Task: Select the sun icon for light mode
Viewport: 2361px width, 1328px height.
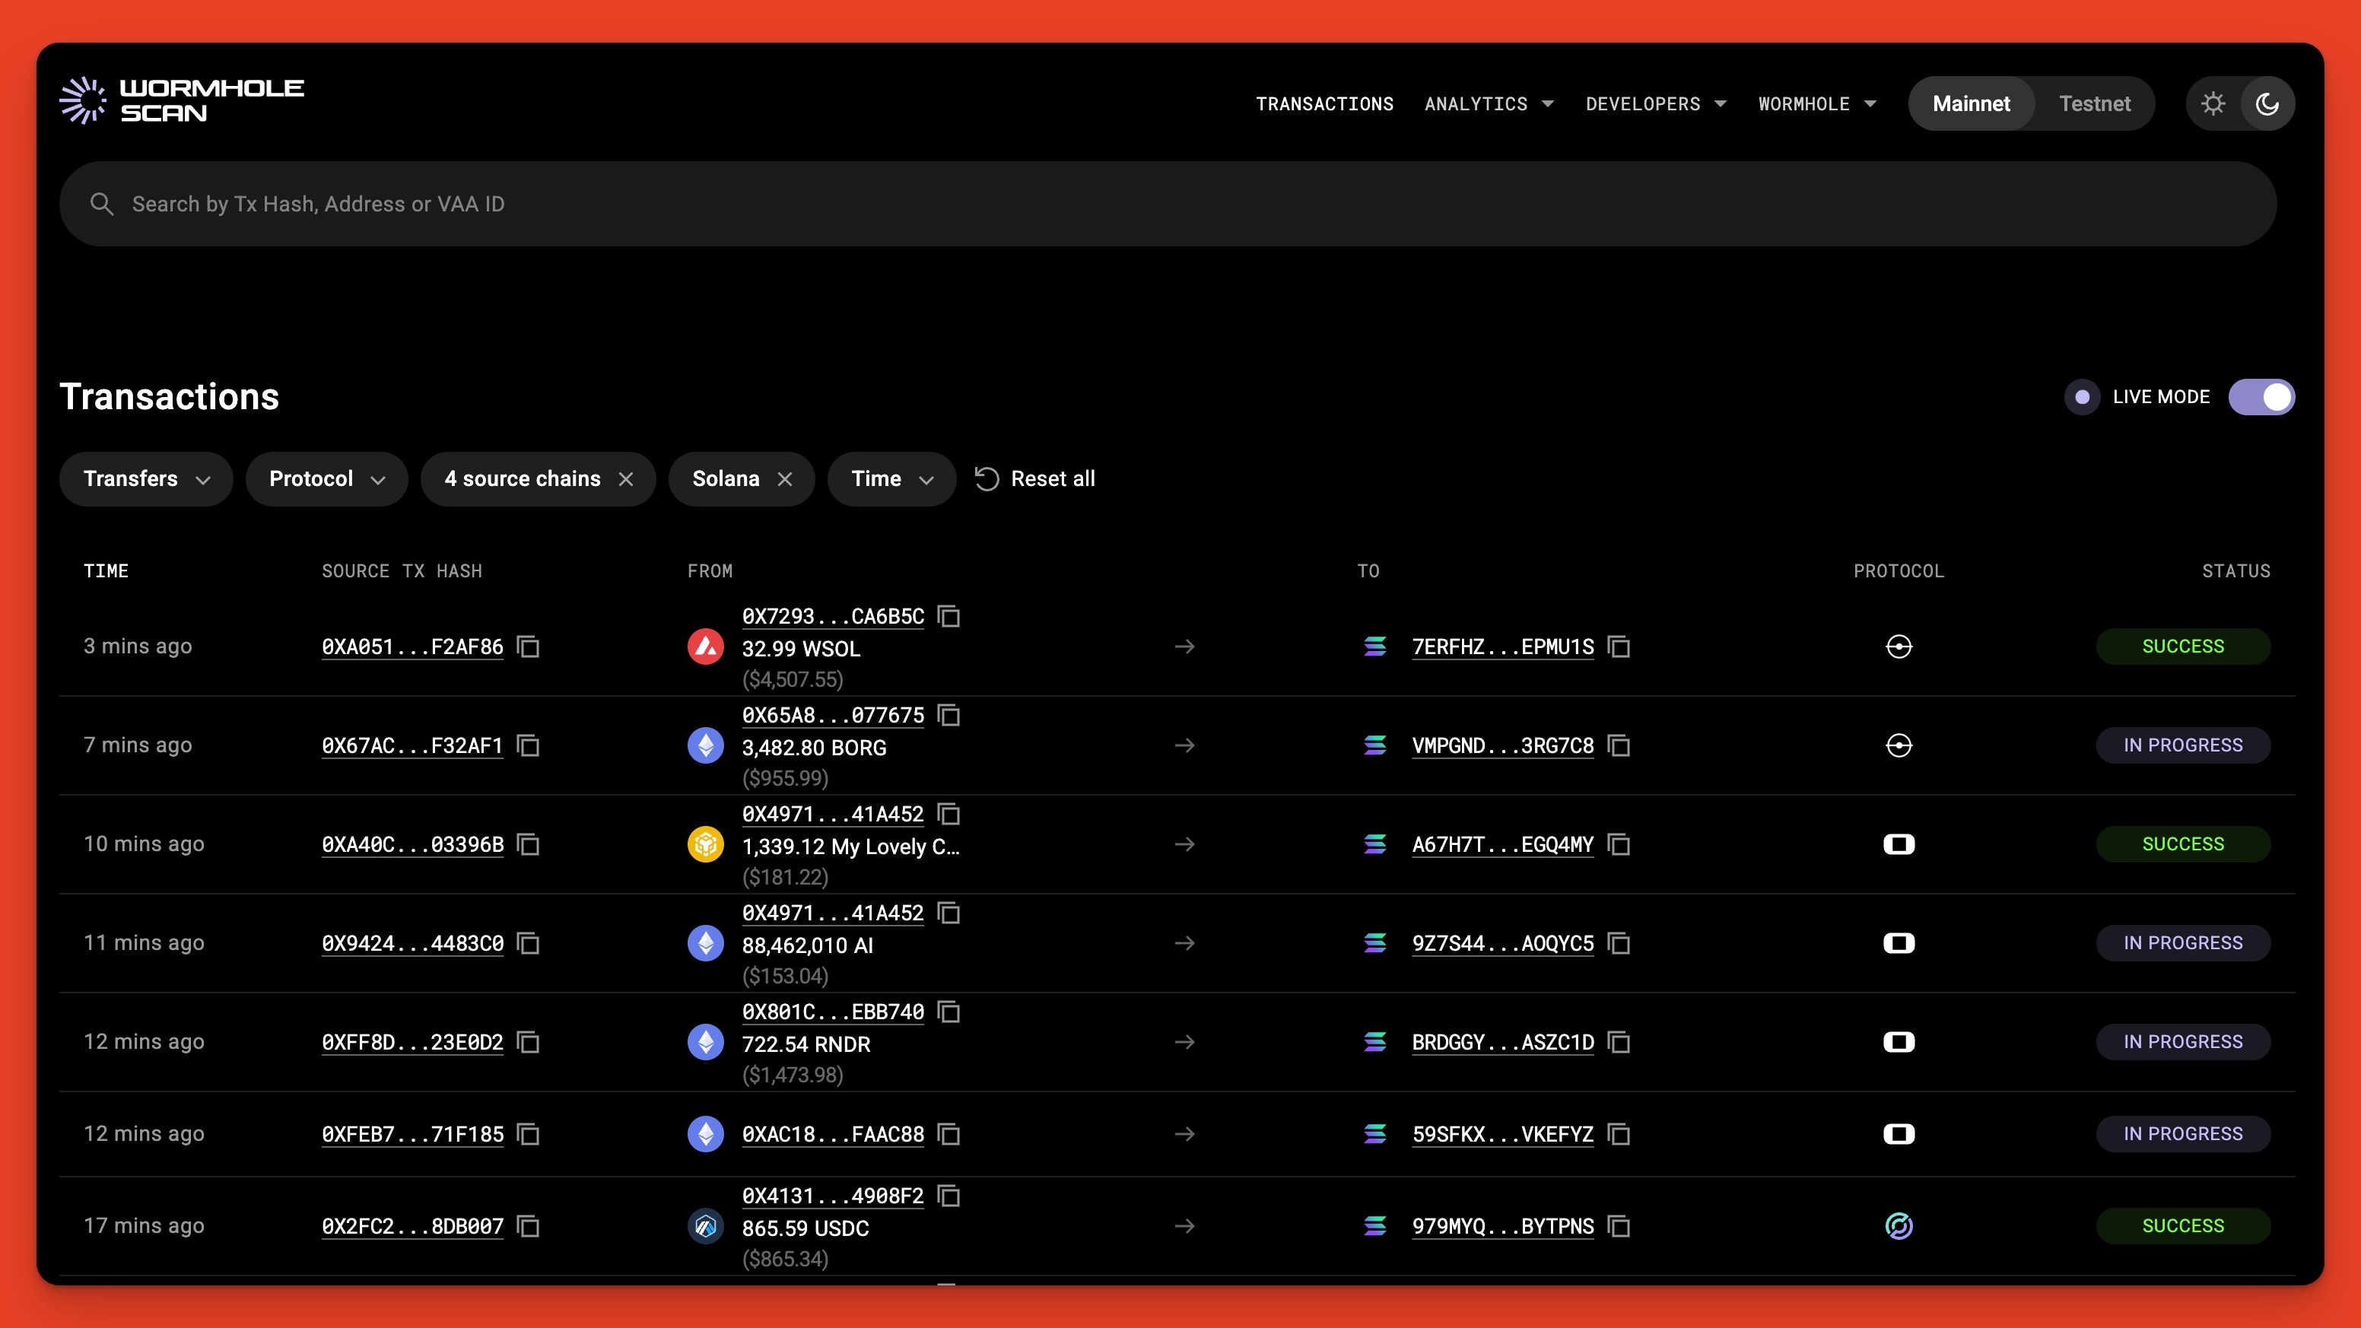Action: (x=2215, y=103)
